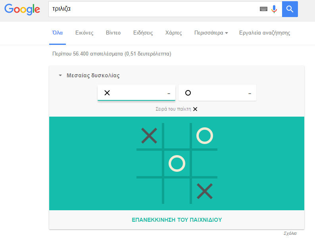
Task: Select player X score card
Action: point(136,93)
